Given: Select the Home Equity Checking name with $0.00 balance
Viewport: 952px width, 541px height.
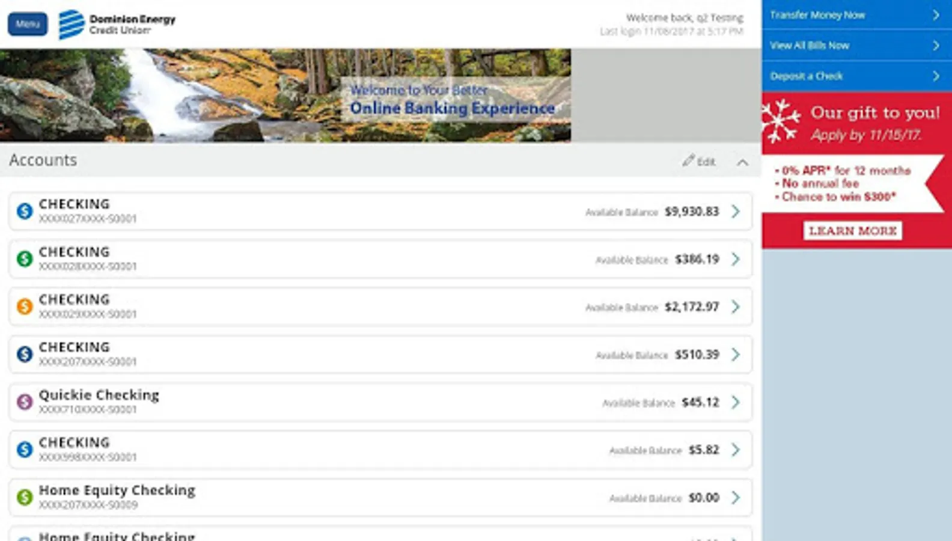Looking at the screenshot, I should pos(117,491).
